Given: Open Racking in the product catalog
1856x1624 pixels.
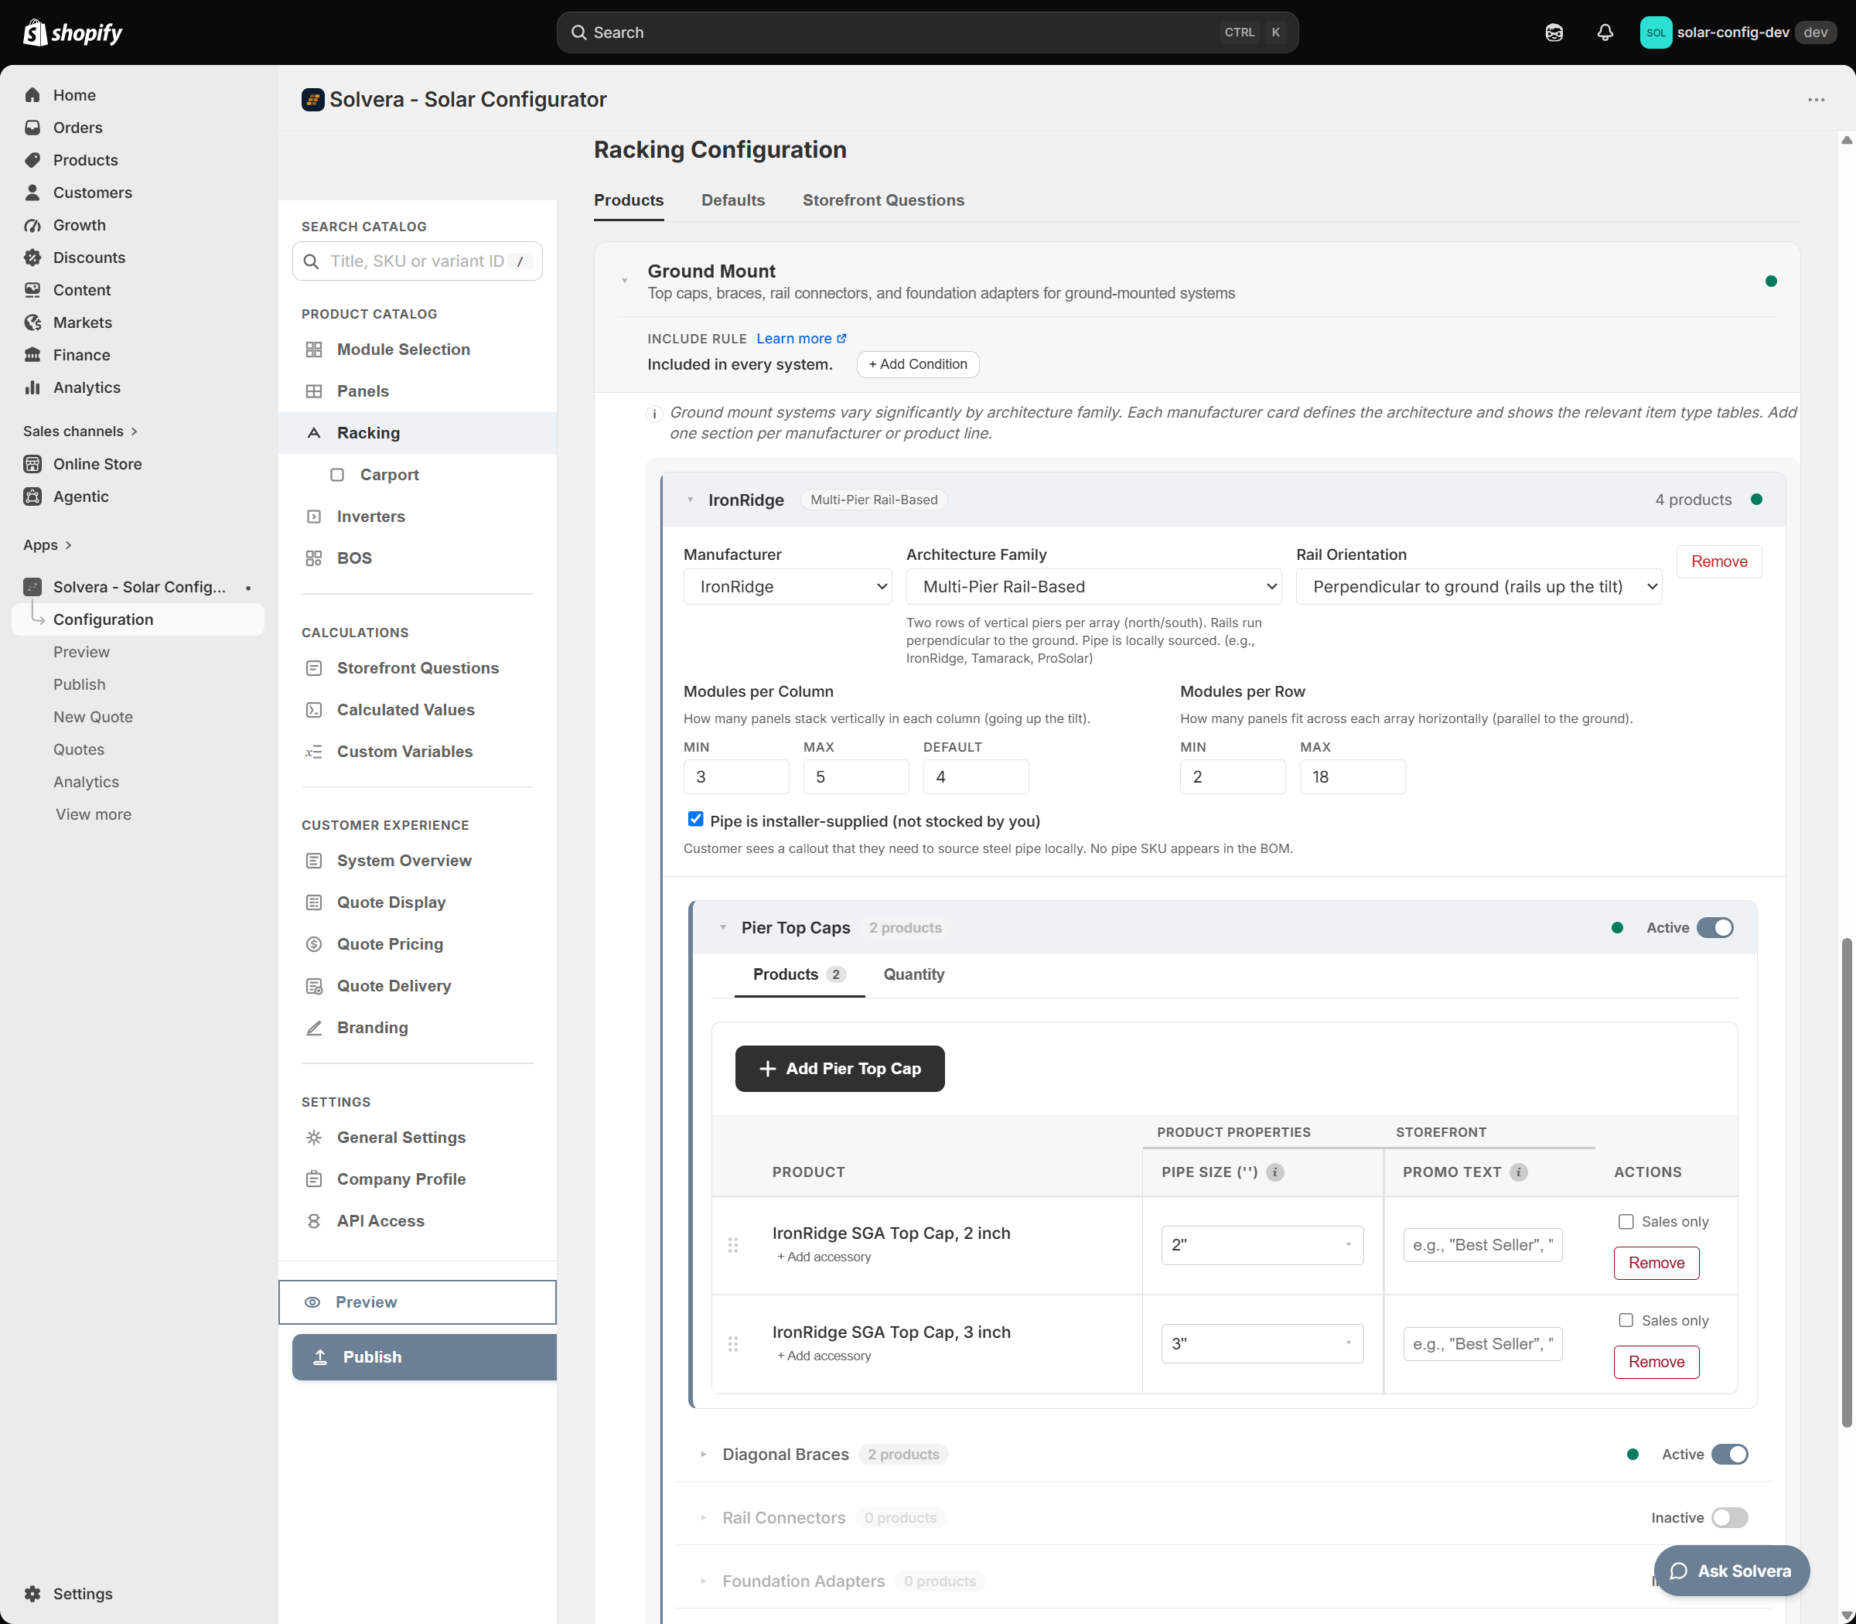Looking at the screenshot, I should 417,433.
